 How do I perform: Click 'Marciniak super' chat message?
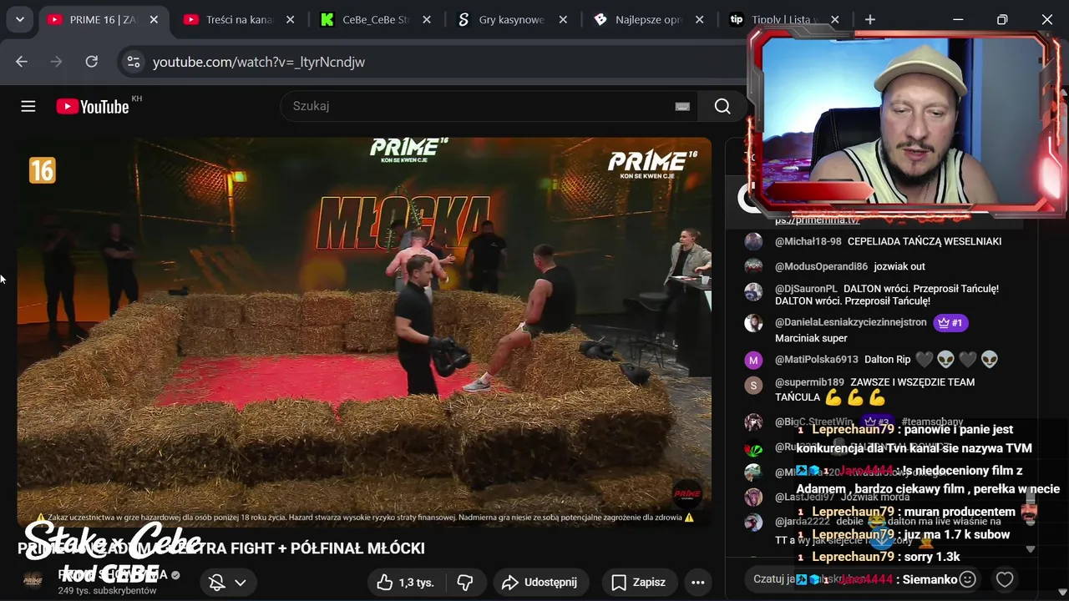point(811,338)
